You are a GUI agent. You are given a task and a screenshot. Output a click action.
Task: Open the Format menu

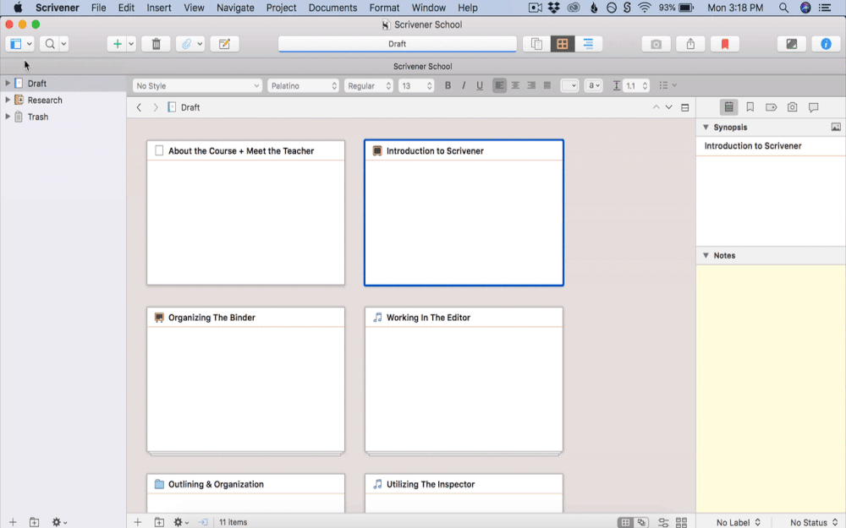point(384,8)
